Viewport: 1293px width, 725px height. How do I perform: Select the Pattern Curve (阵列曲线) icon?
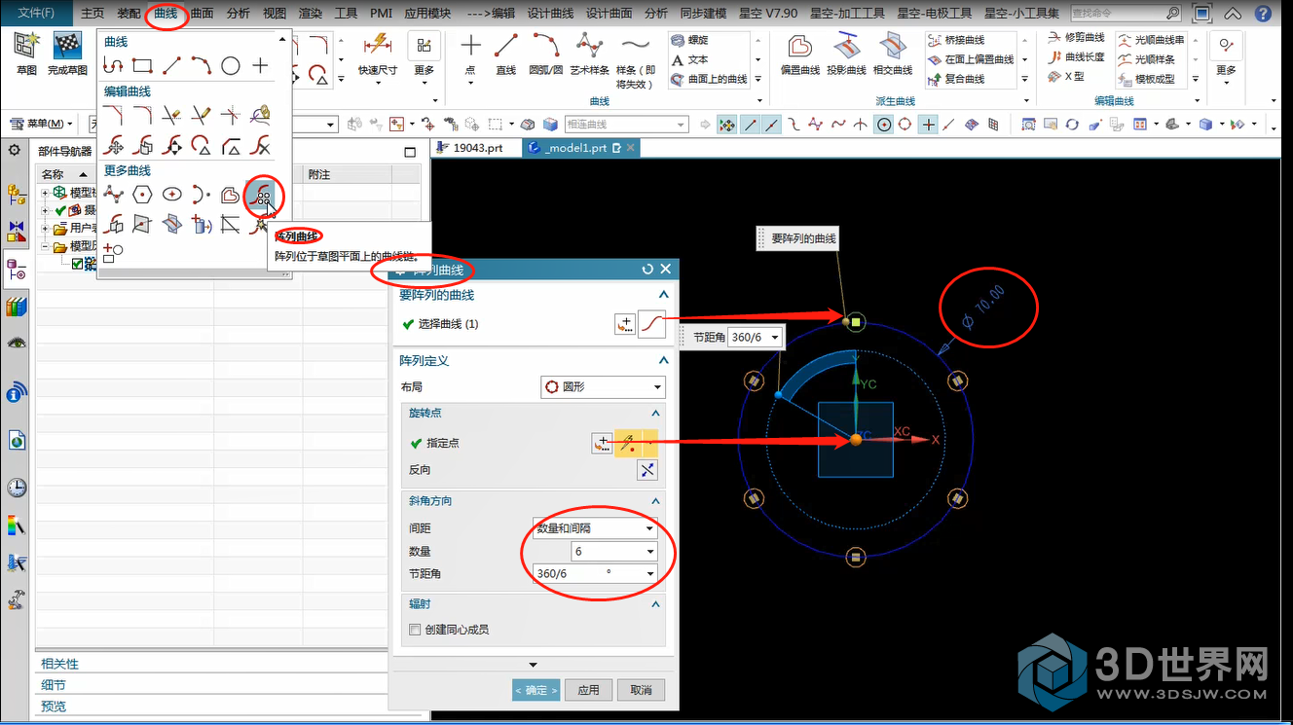(x=260, y=195)
